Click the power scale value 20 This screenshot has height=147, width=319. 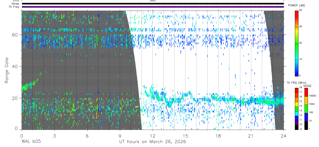pyautogui.click(x=301, y=43)
